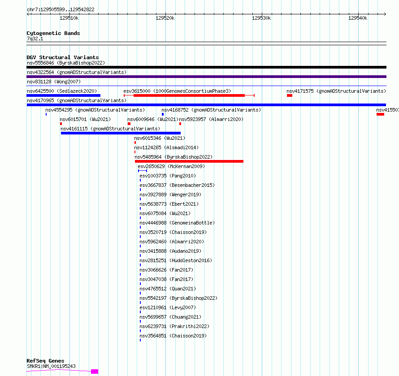
Task: Open the nsv831128 (Wong2007) label
Action: (x=54, y=82)
